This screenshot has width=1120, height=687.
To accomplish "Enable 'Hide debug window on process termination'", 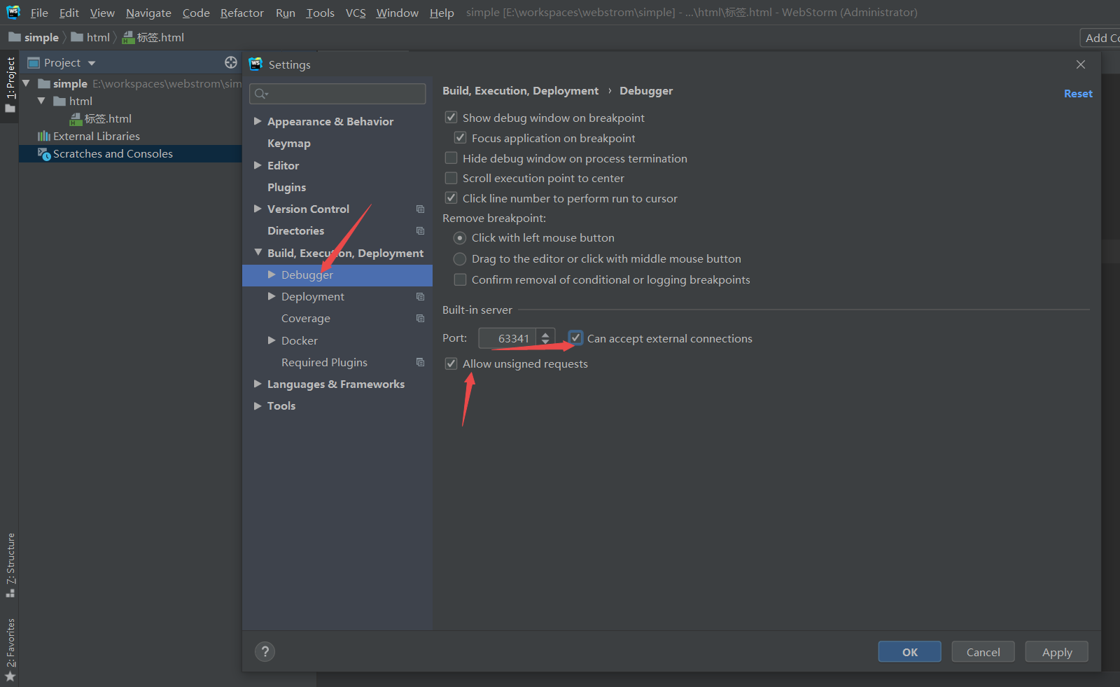I will point(451,158).
